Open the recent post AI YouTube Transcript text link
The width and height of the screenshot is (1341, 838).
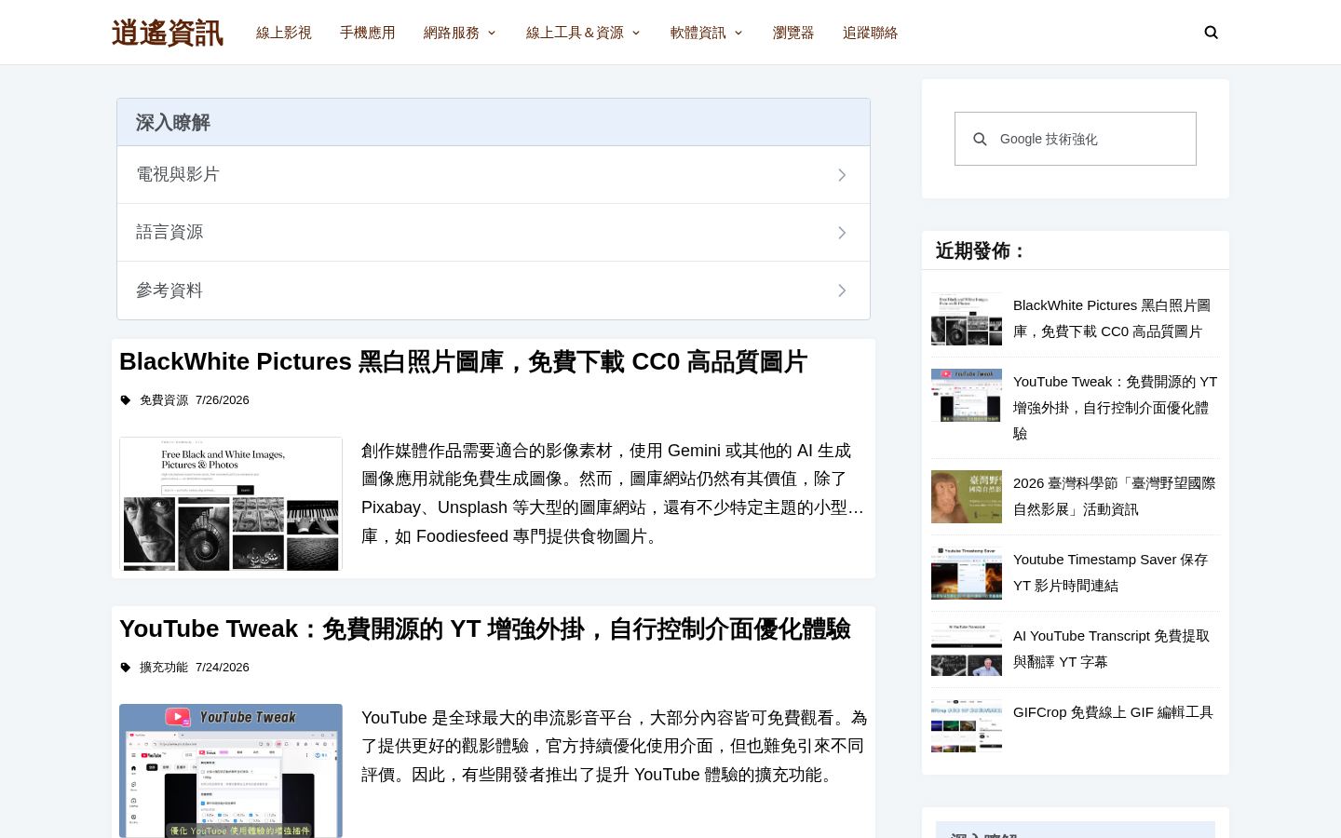point(1111,649)
